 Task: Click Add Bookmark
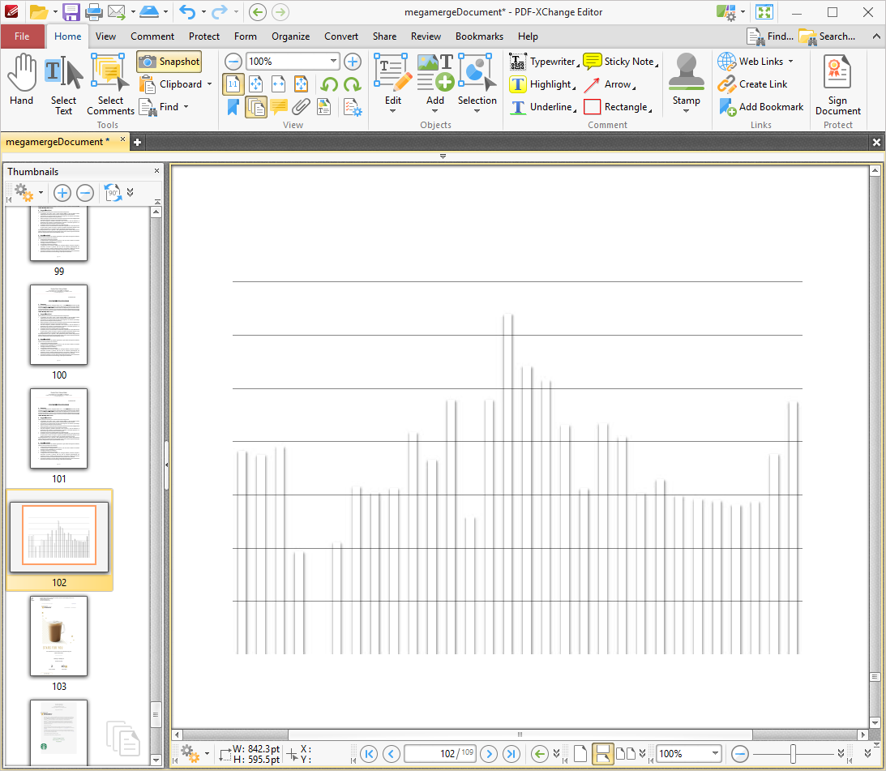pyautogui.click(x=760, y=107)
